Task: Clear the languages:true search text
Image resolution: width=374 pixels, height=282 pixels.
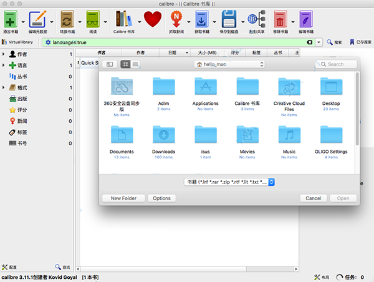Action: pos(310,42)
